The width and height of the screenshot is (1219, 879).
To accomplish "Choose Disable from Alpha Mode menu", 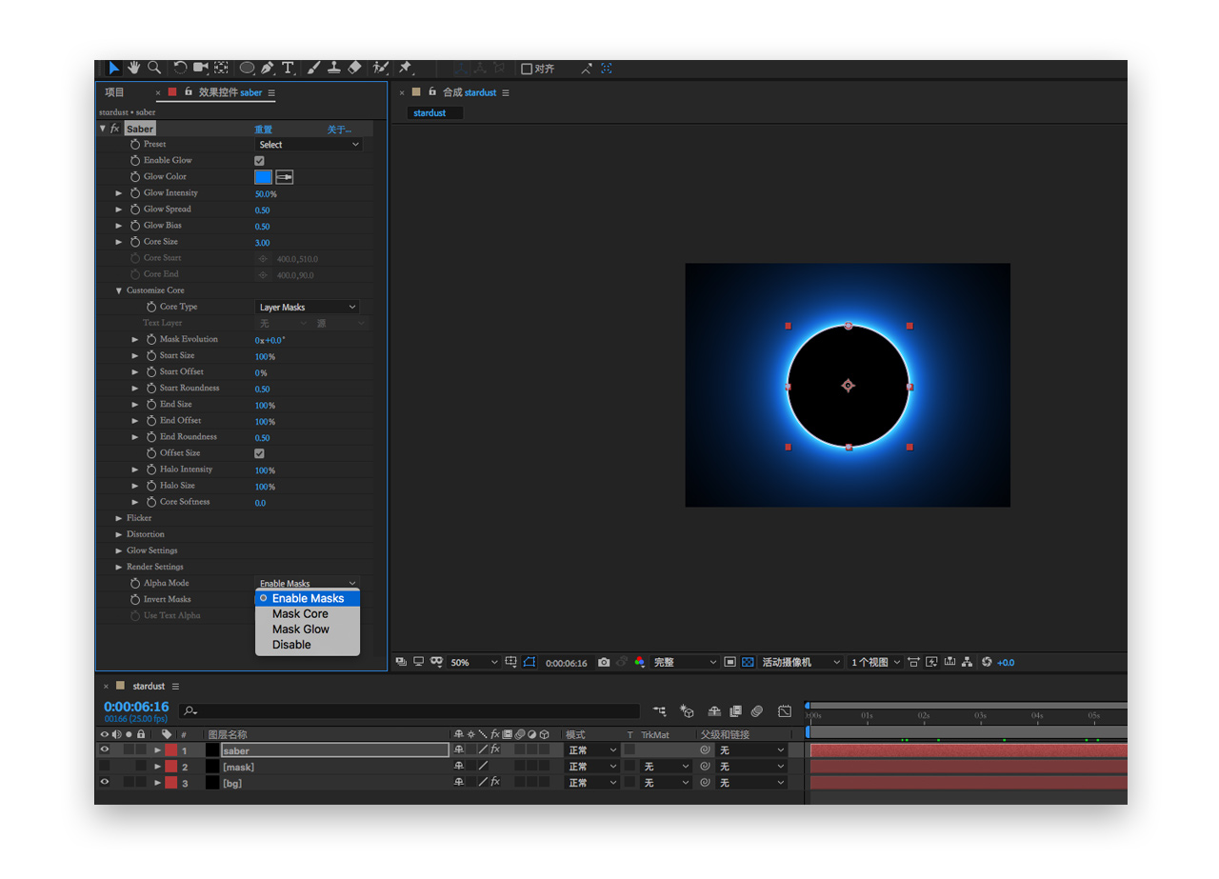I will (308, 645).
